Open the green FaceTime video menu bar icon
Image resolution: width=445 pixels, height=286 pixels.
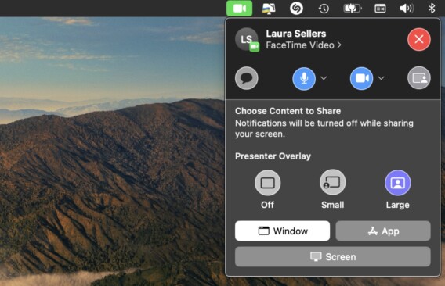click(x=239, y=9)
